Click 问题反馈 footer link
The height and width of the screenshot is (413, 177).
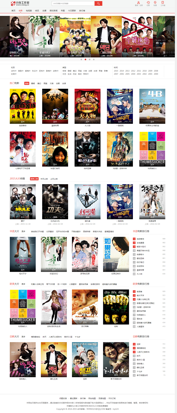63,398
